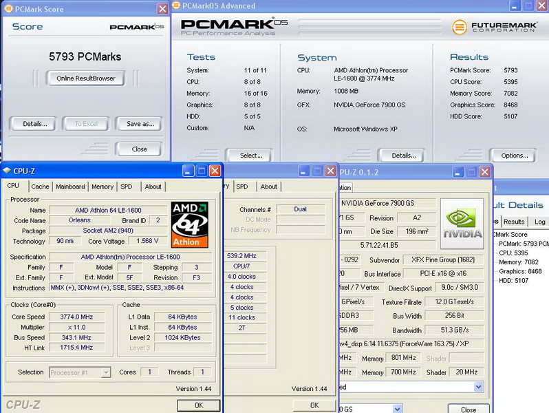Click the Save as button
The image size is (549, 413).
coord(140,124)
